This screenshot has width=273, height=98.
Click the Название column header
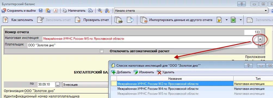(x=175, y=79)
